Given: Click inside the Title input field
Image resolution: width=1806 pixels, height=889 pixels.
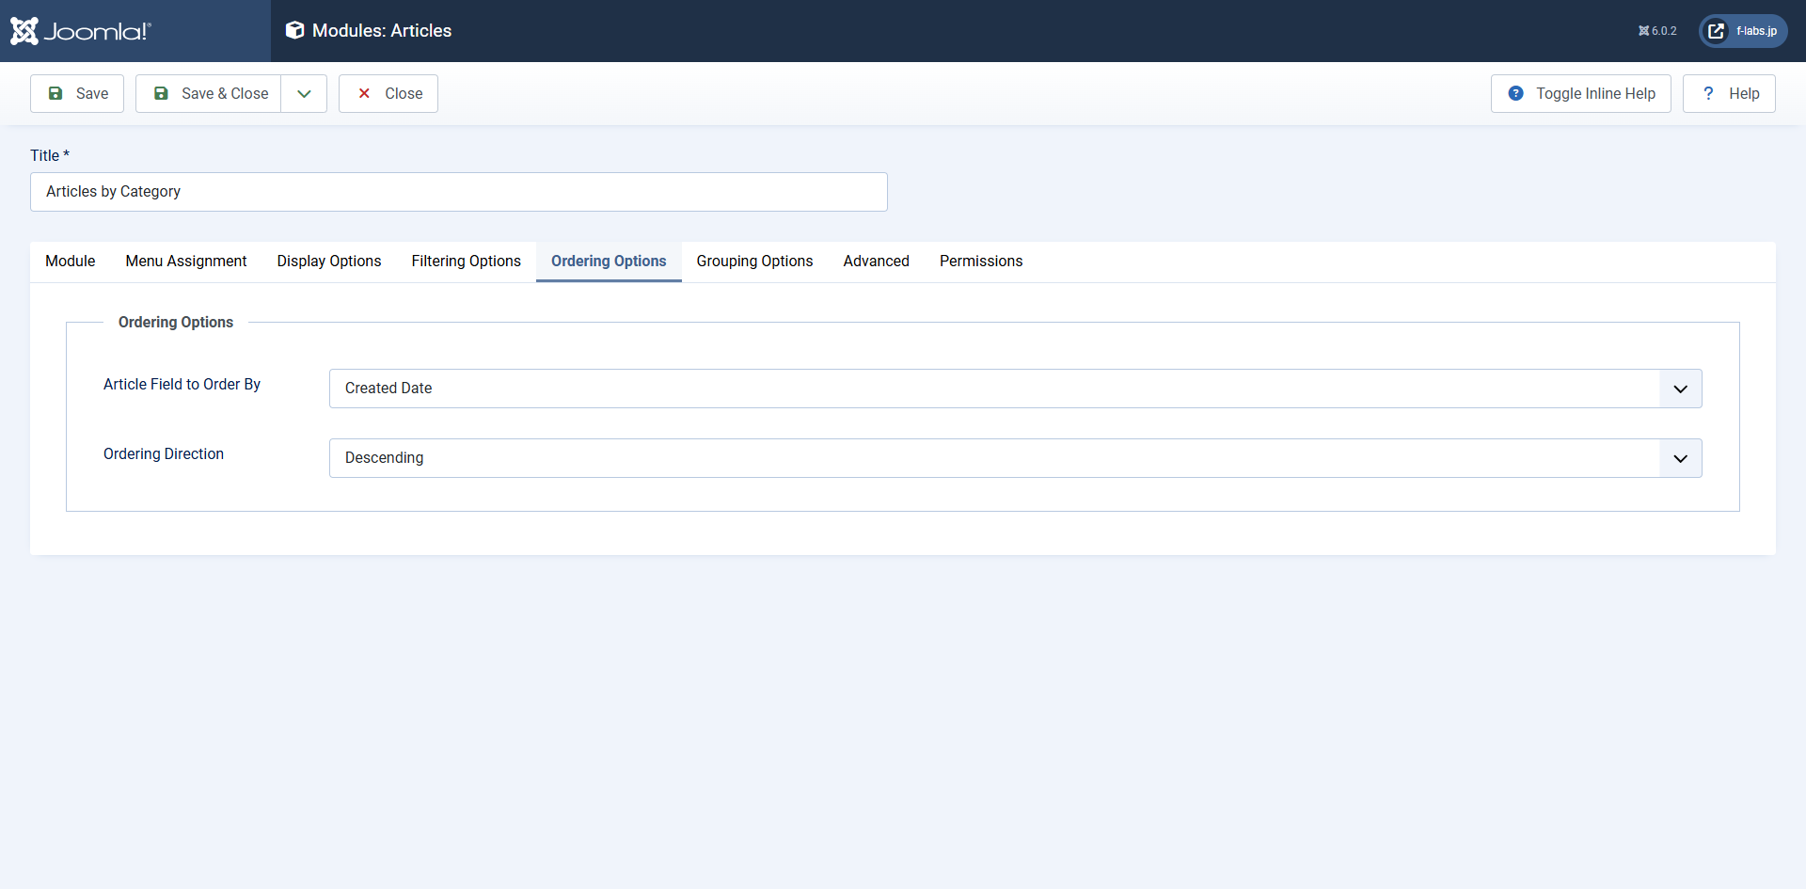Looking at the screenshot, I should (x=459, y=192).
